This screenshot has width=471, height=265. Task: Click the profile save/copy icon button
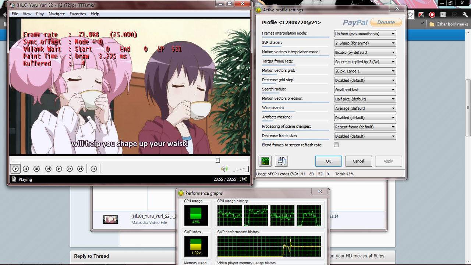pyautogui.click(x=281, y=161)
